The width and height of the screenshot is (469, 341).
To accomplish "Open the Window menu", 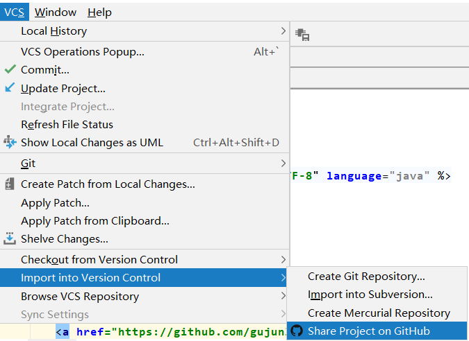I will click(x=56, y=12).
